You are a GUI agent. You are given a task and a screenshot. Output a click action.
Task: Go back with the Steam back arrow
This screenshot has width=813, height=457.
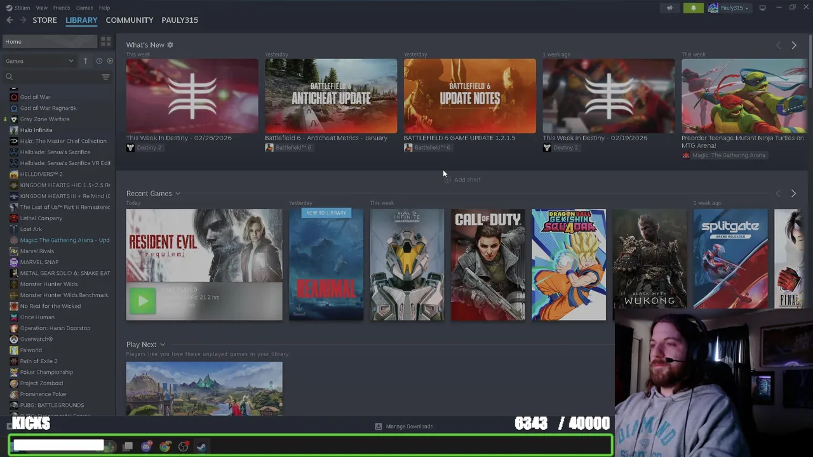[10, 20]
